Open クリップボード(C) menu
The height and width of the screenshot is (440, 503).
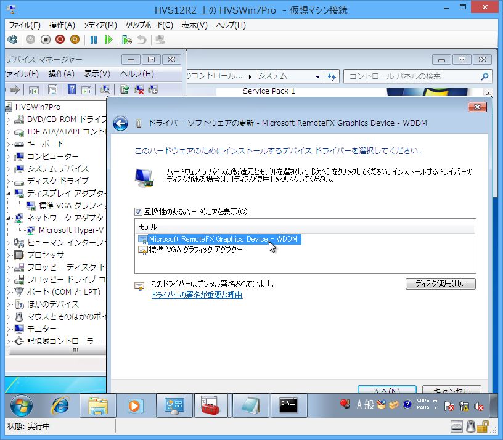150,25
